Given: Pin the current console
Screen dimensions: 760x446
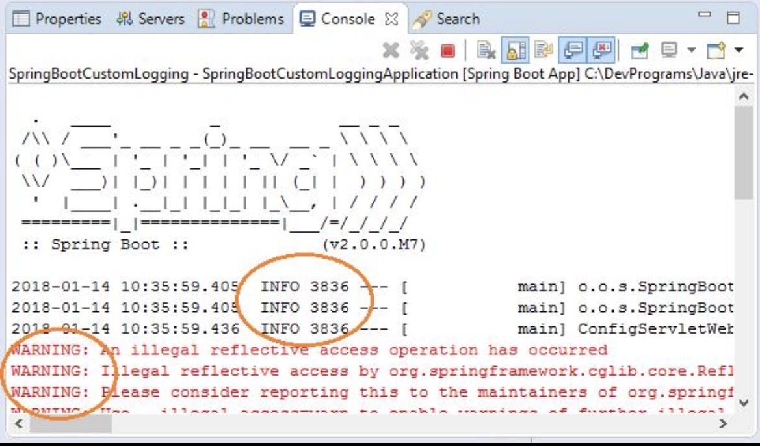Looking at the screenshot, I should click(639, 50).
